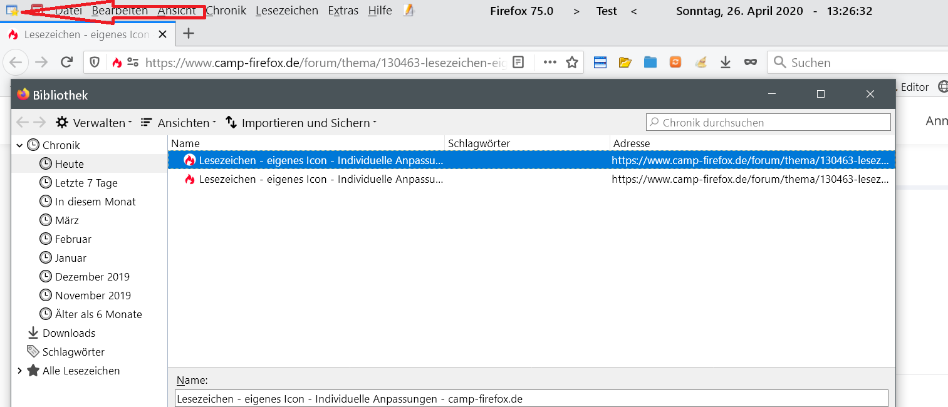Click the magnifier icon in the Suchen box
The image size is (948, 407).
(x=780, y=62)
